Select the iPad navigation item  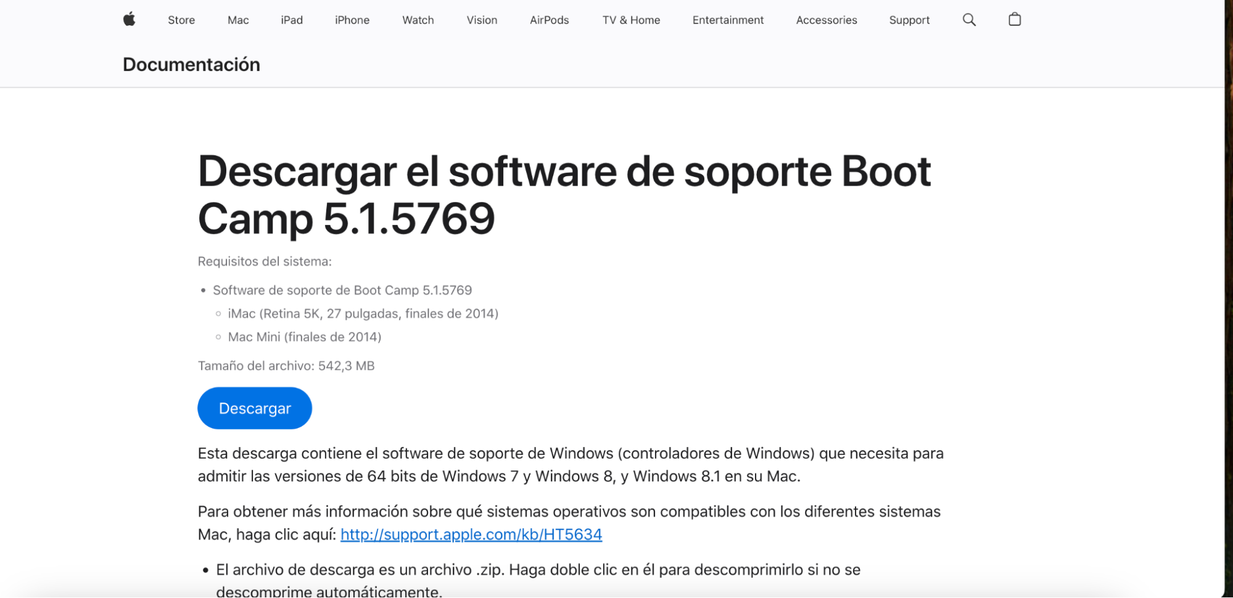pyautogui.click(x=291, y=20)
